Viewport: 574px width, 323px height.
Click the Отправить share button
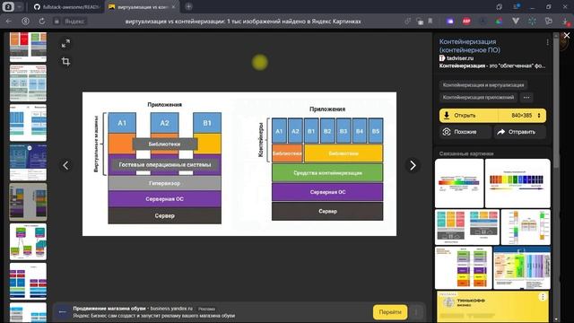[520, 132]
